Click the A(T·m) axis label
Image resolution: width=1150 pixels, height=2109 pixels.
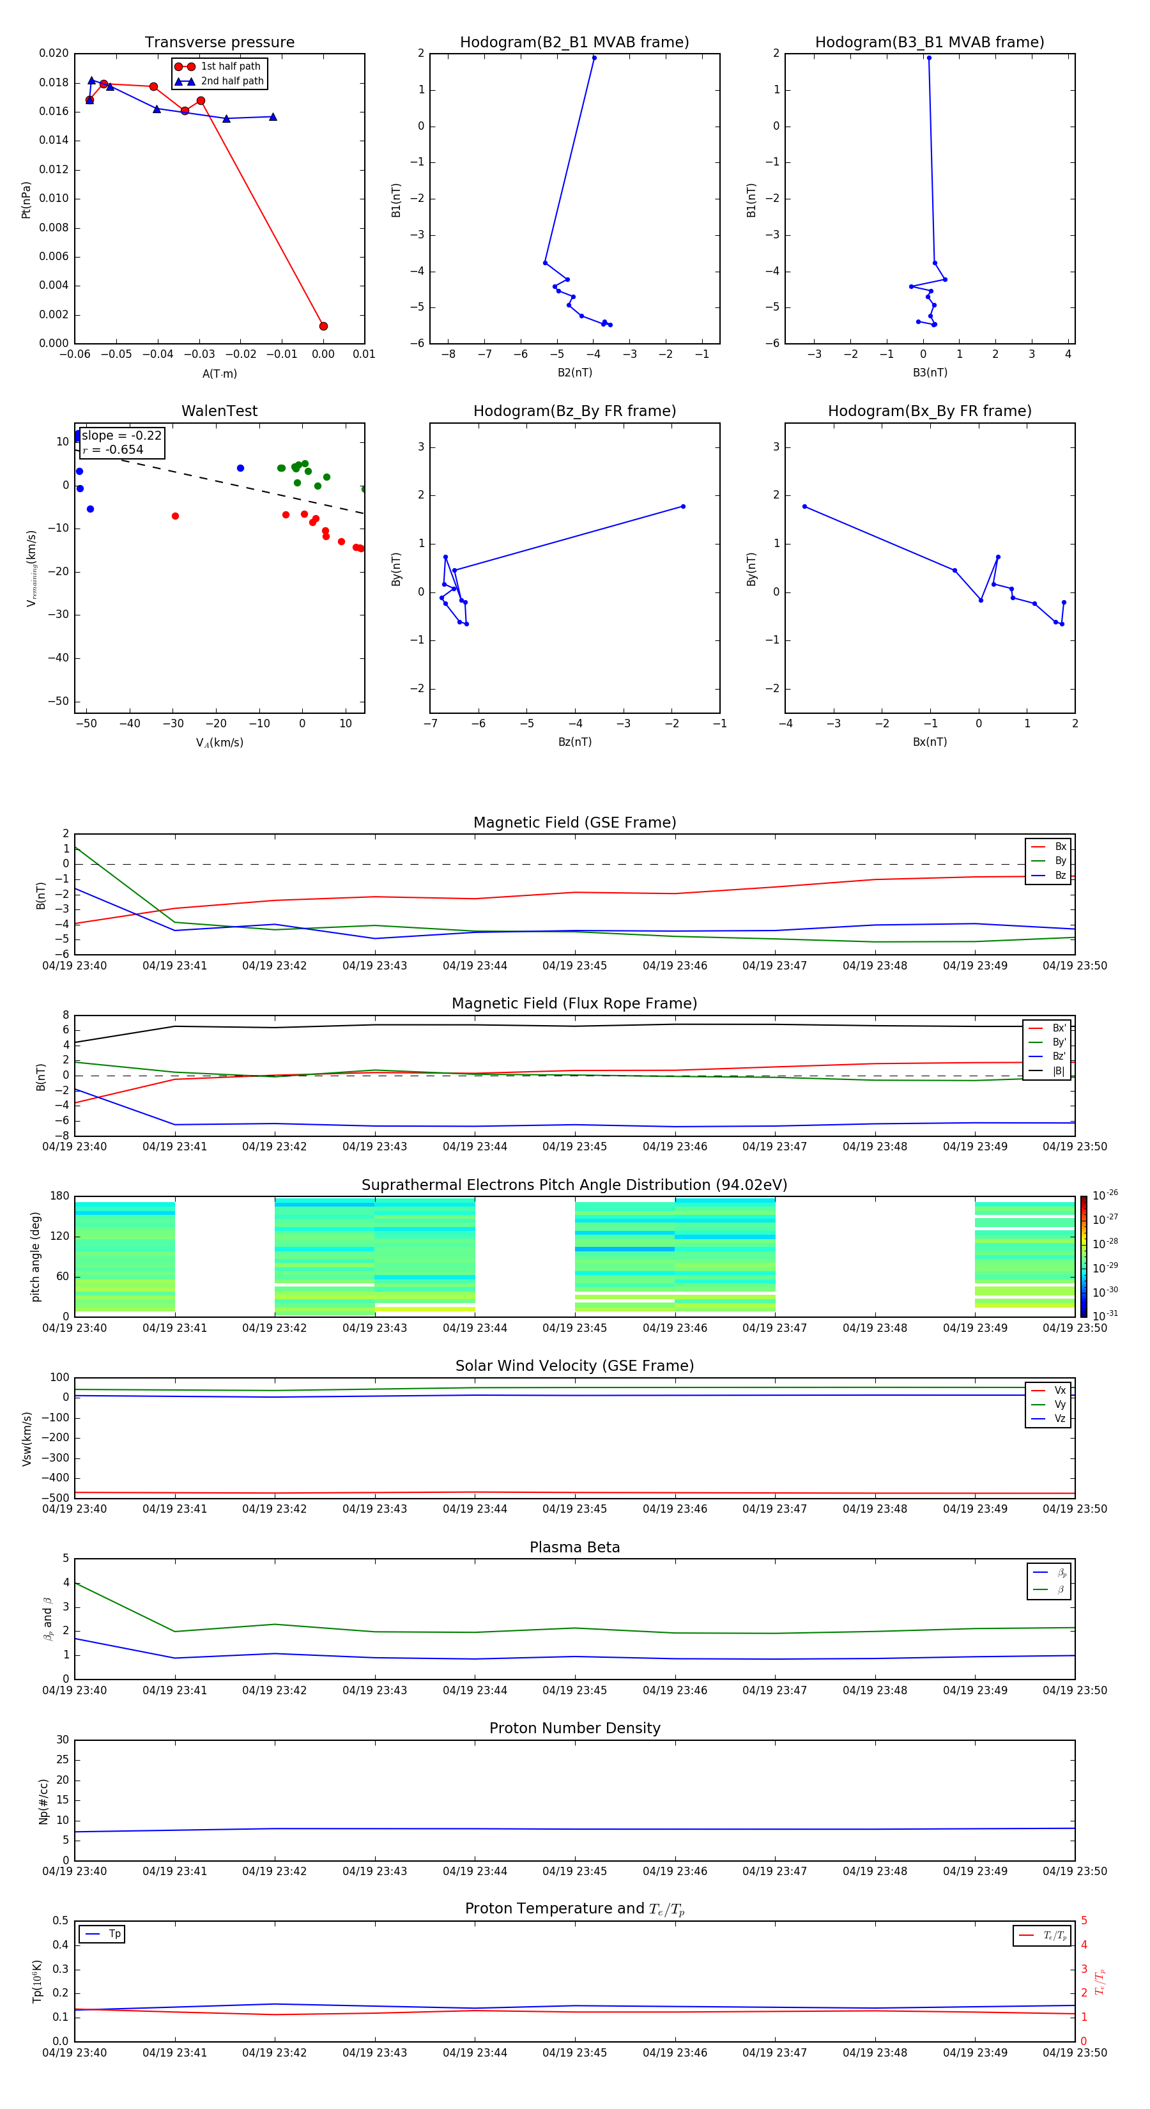coord(219,373)
